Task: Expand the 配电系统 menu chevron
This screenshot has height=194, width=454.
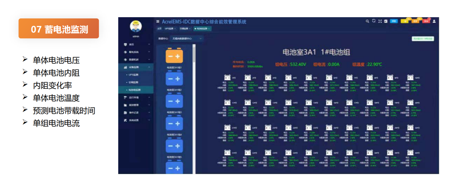Action: coord(149,52)
